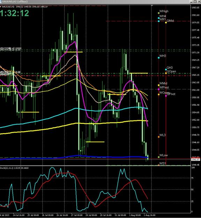Maximize the XAUUSD,H2 chart window

click(195, 1)
